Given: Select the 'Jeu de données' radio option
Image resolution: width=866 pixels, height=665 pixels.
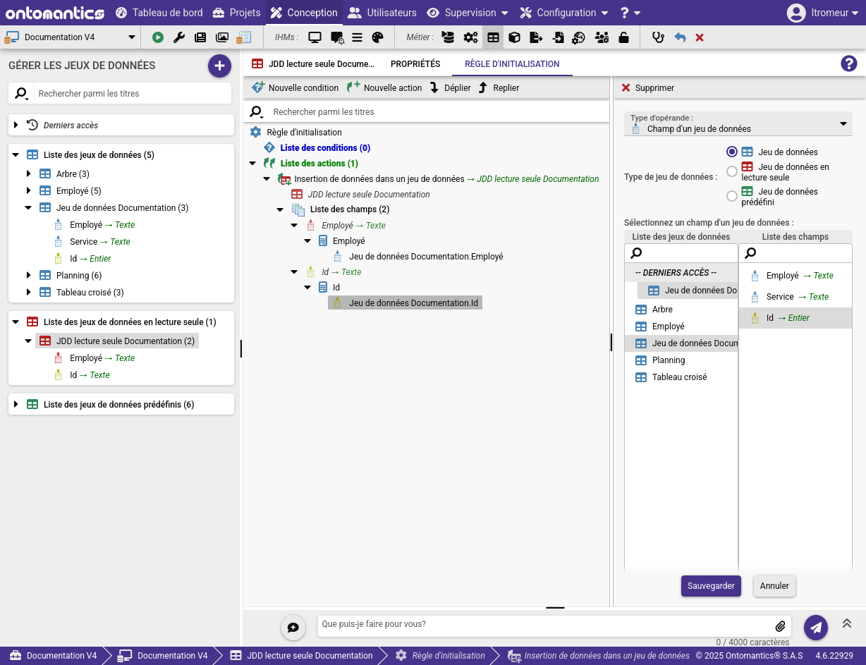Looking at the screenshot, I should (732, 152).
